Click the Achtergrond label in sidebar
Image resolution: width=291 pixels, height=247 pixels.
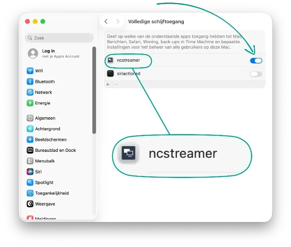click(48, 129)
